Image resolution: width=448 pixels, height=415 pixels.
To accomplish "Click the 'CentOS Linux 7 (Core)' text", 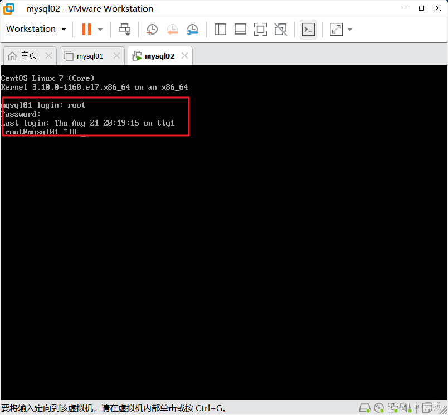I will point(47,78).
